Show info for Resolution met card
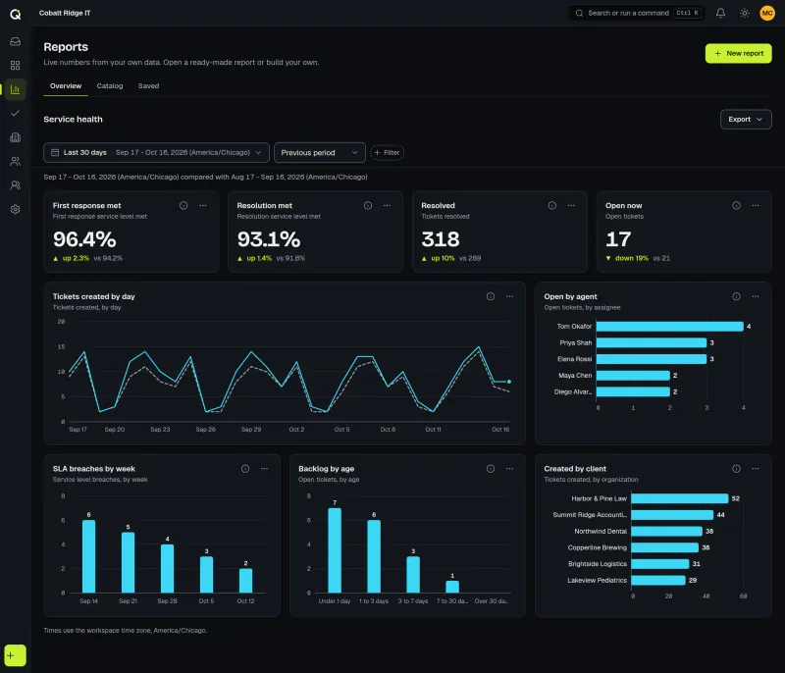The image size is (785, 673). point(368,206)
